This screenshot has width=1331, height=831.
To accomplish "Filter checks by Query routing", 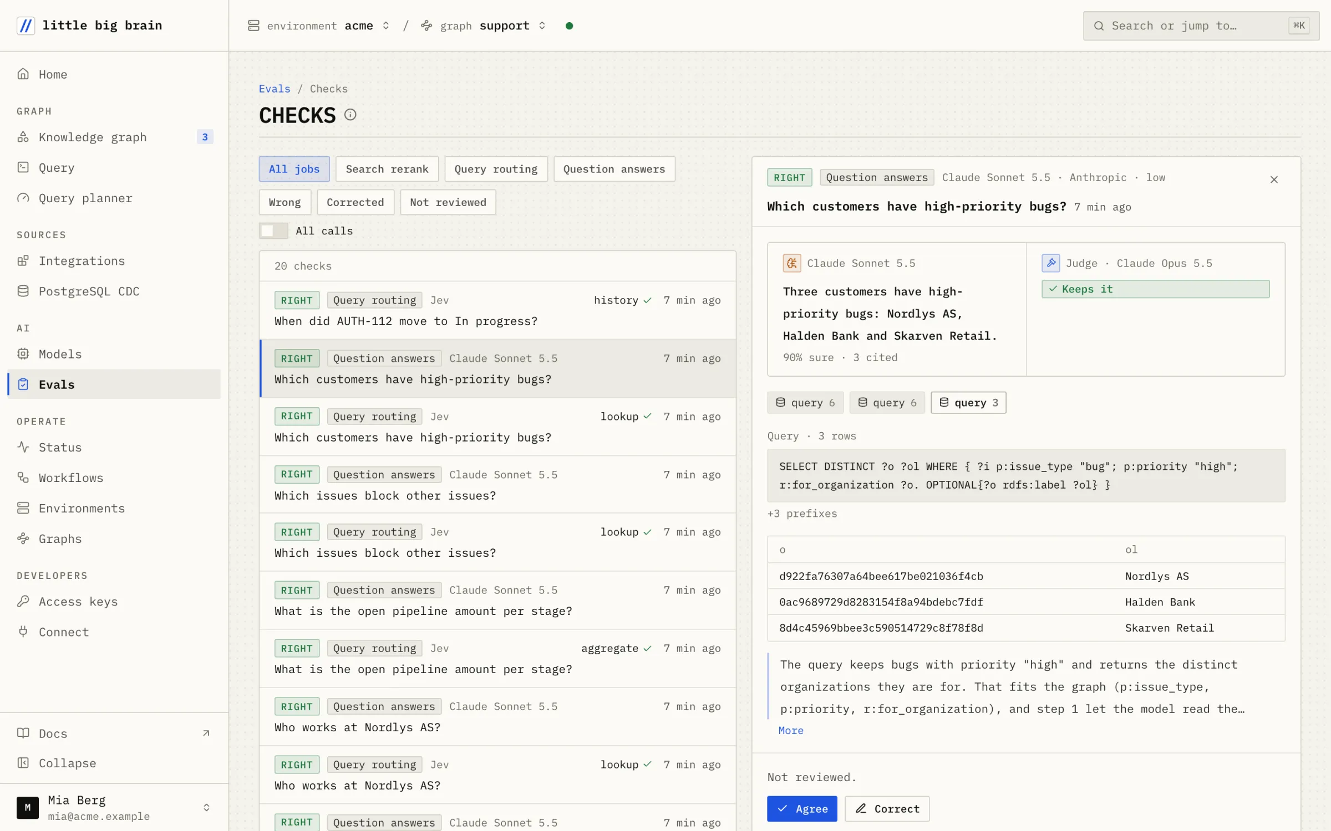I will point(496,169).
